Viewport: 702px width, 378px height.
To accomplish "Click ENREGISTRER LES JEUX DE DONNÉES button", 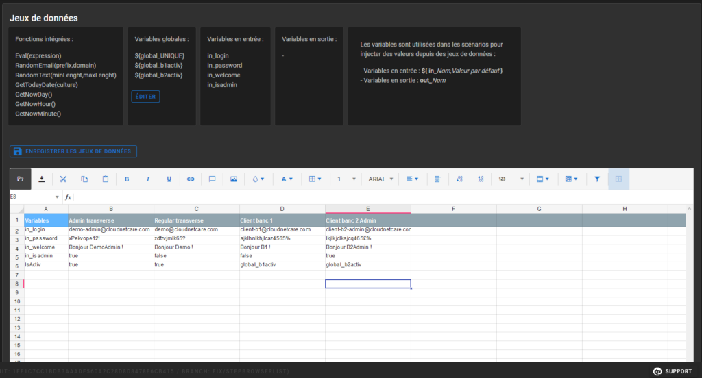I will point(73,151).
